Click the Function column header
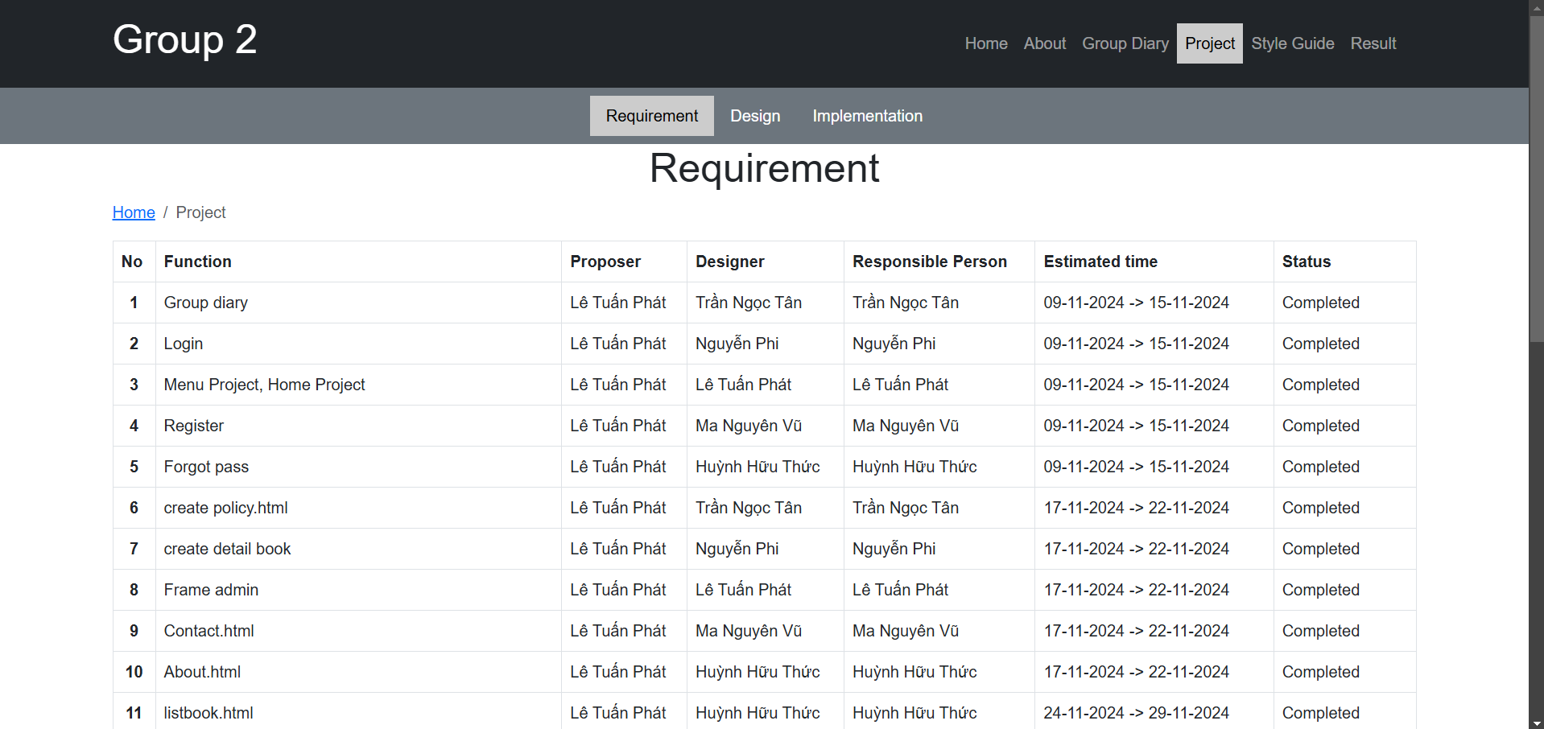 point(197,262)
